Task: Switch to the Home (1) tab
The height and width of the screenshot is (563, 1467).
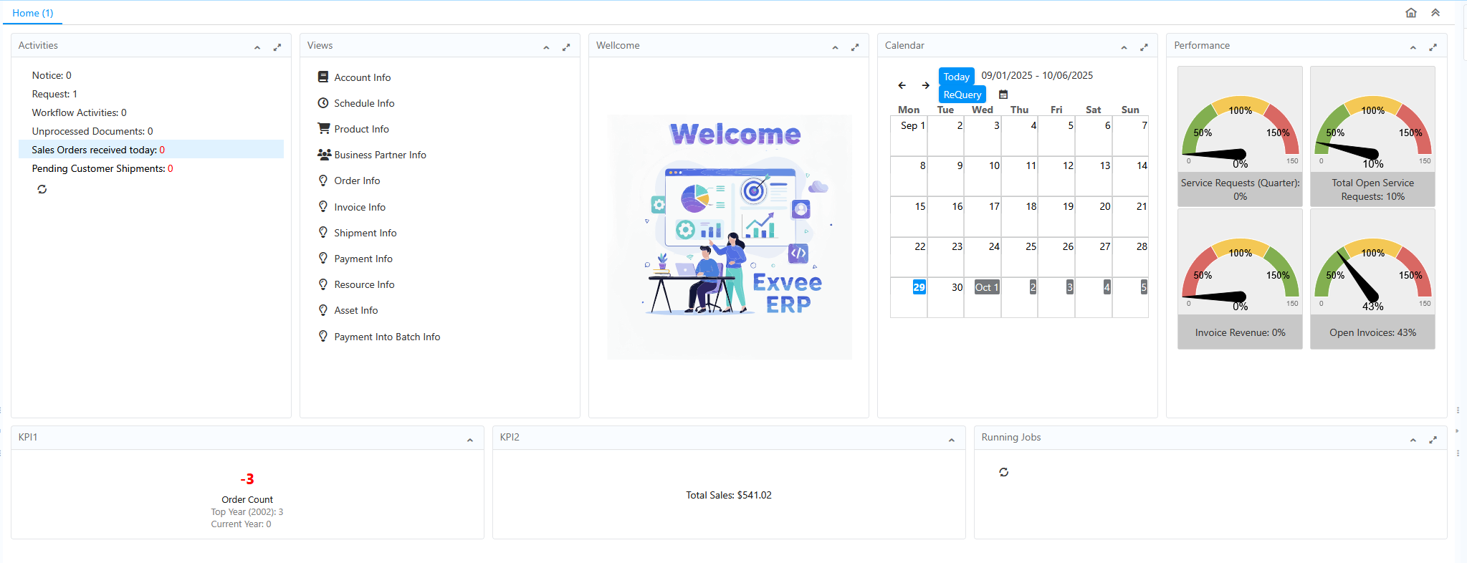Action: pyautogui.click(x=33, y=13)
